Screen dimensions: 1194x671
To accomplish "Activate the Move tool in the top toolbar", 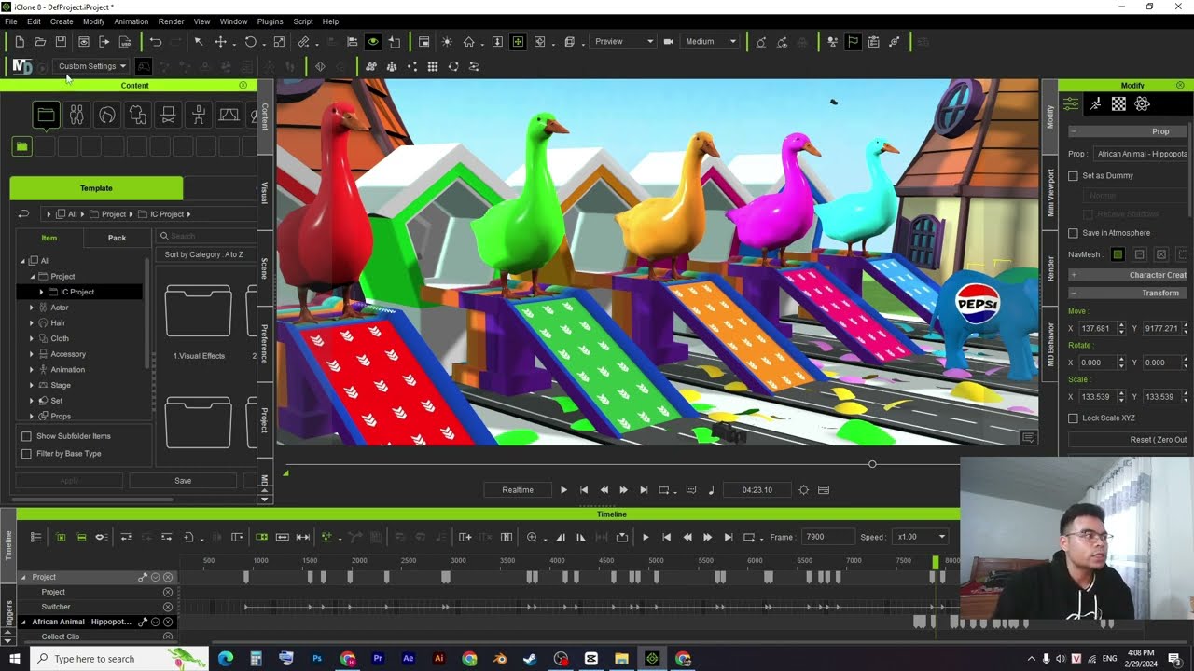I will click(x=221, y=42).
